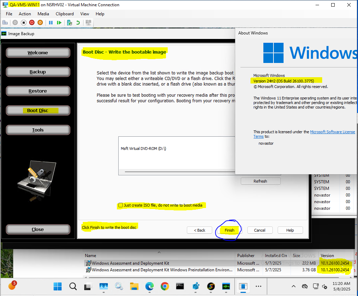358x296 pixels.
Task: Refresh the device list
Action: click(261, 181)
